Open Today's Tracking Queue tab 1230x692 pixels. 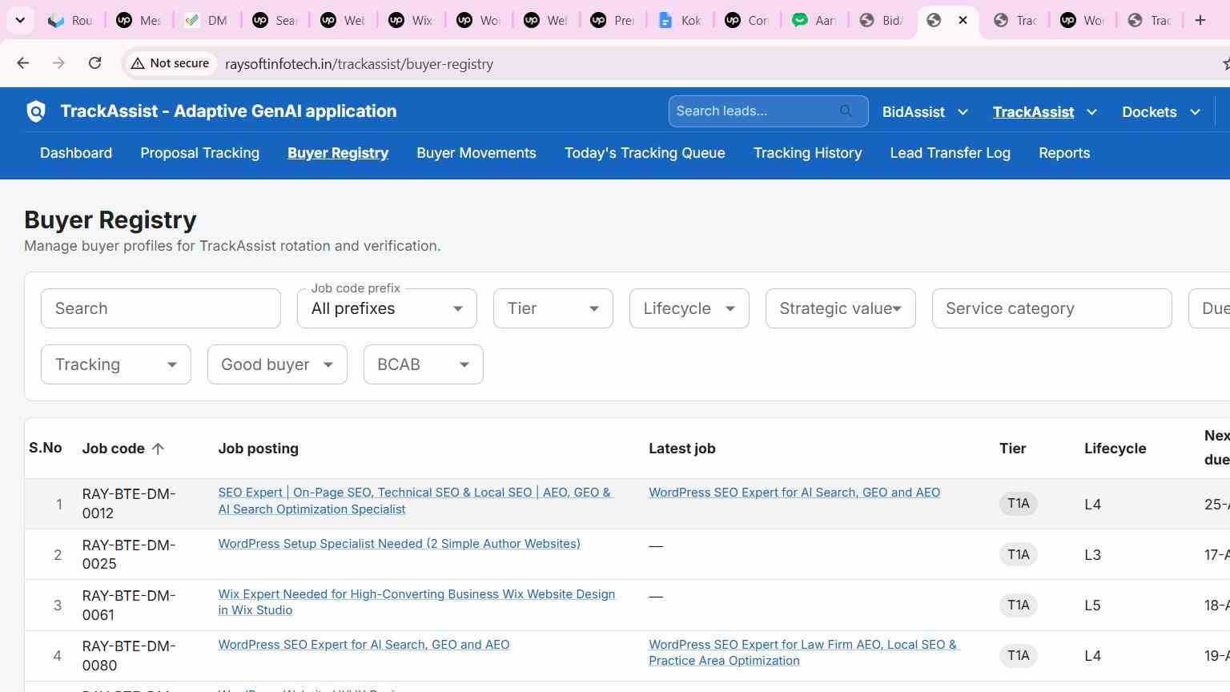(x=645, y=153)
